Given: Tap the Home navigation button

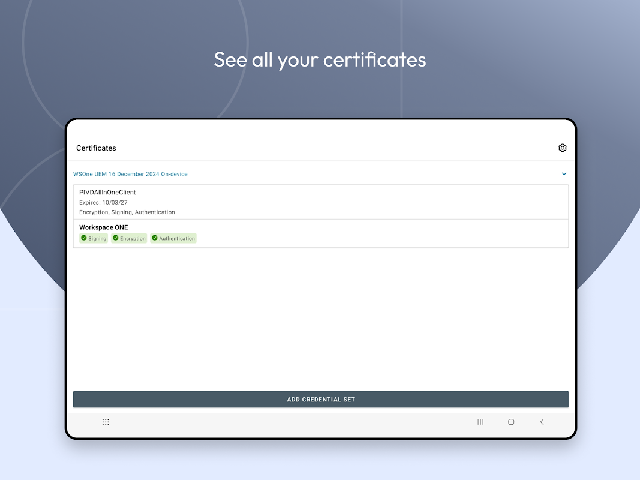Looking at the screenshot, I should click(x=511, y=422).
